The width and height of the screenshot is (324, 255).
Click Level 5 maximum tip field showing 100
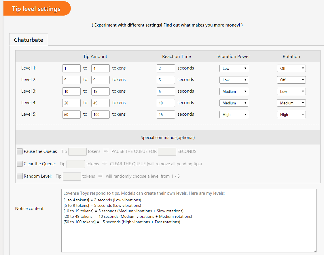click(x=101, y=115)
